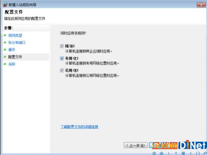The width and height of the screenshot is (207, 155).
Task: Go to the 操作 step
Action: tap(12, 50)
